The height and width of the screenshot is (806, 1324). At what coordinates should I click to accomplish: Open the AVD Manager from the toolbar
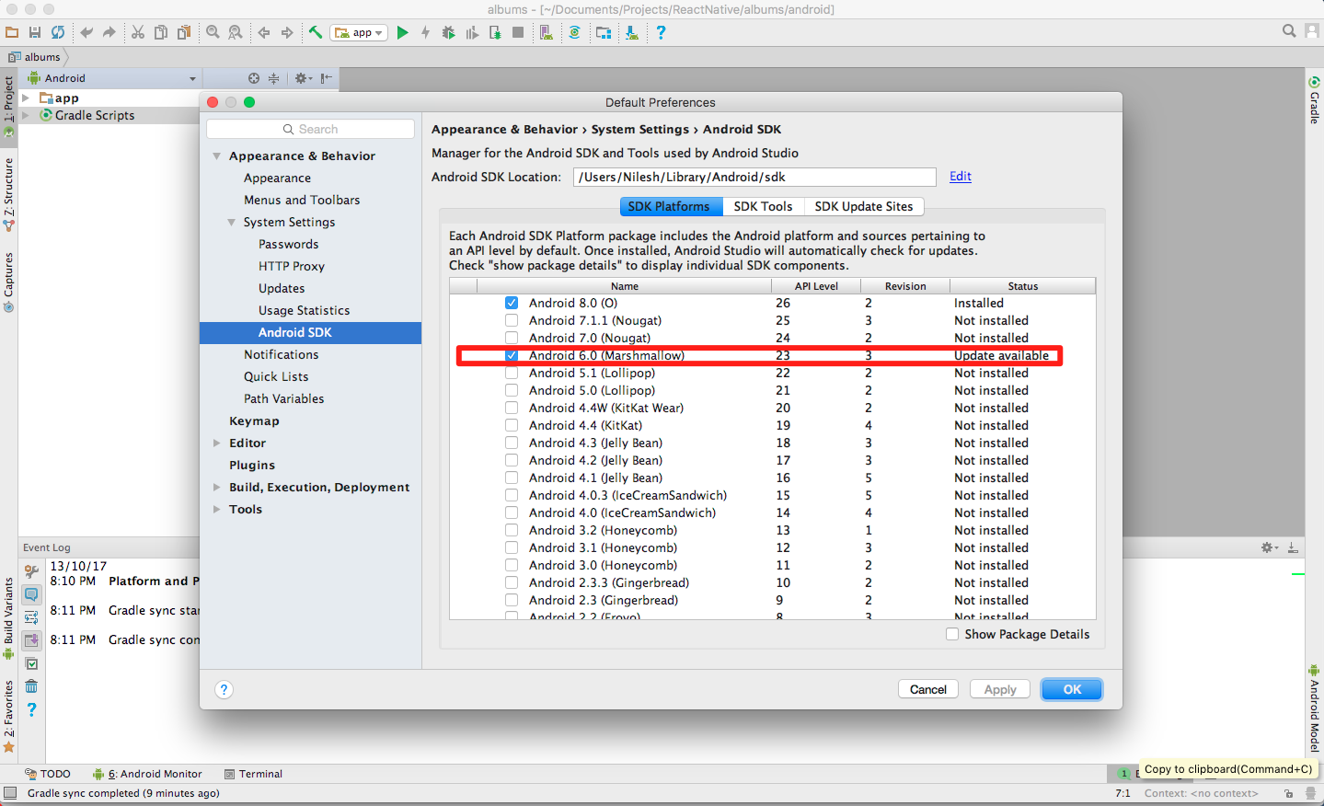pos(547,32)
